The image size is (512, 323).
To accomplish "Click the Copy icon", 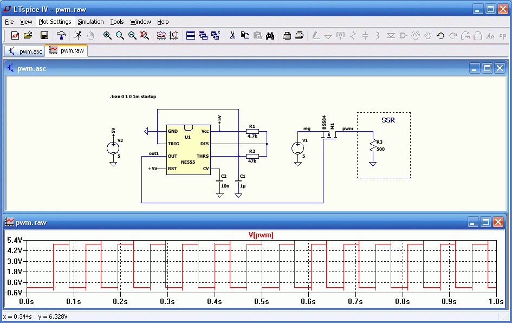I will click(245, 35).
